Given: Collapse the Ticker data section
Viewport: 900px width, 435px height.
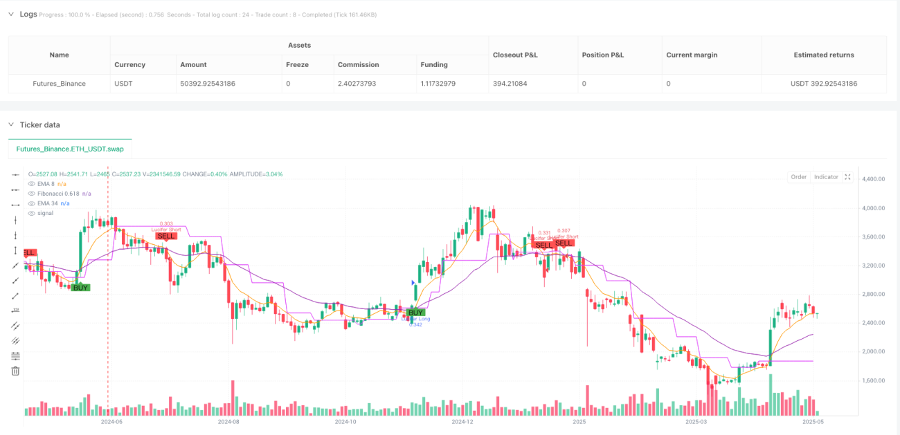Looking at the screenshot, I should pos(10,124).
